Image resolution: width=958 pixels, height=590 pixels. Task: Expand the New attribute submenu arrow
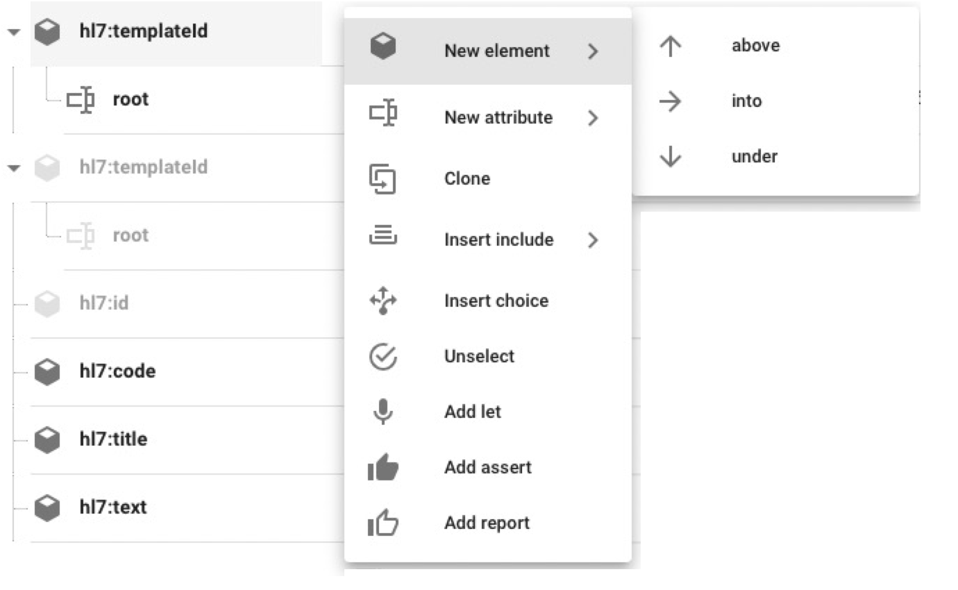[592, 118]
